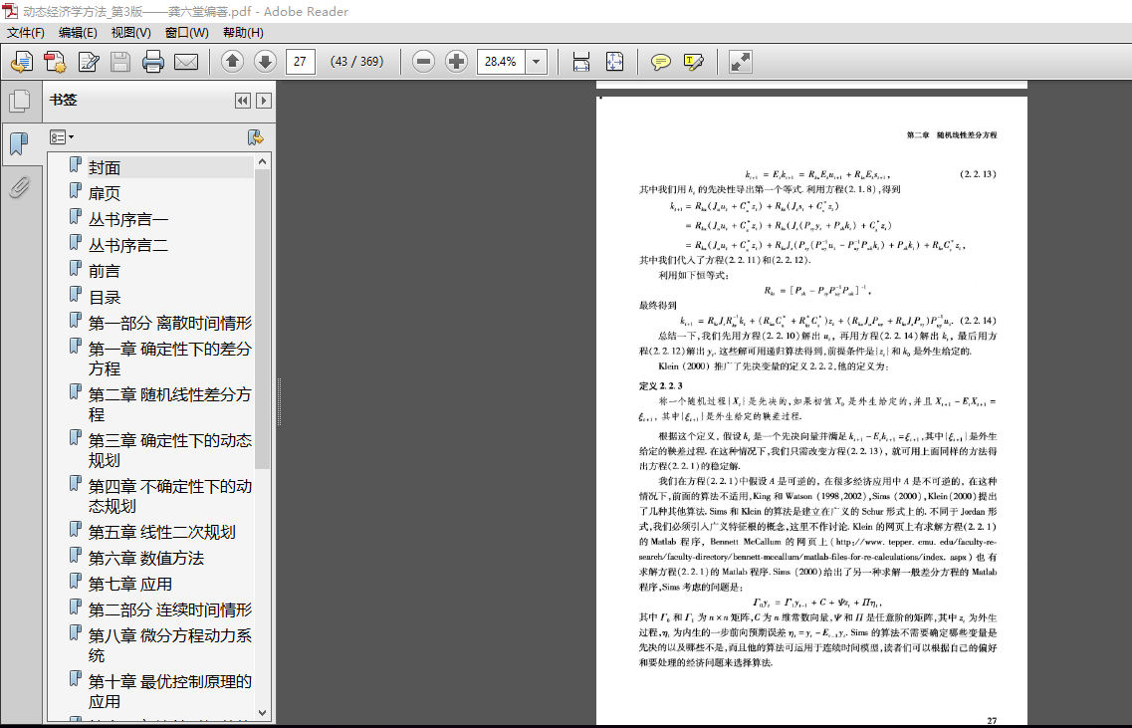Image resolution: width=1132 pixels, height=728 pixels.
Task: Go to 第六章 数值方法 bookmark
Action: tap(145, 559)
